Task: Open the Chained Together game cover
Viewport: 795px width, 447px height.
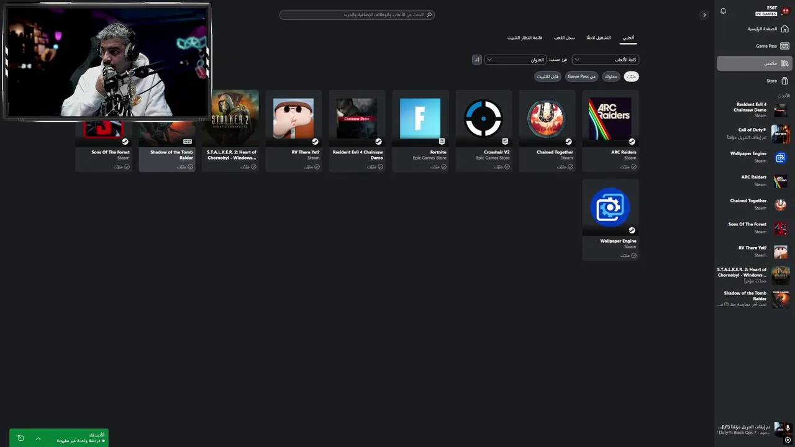Action: 547,118
